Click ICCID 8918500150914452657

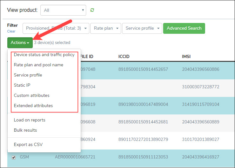point(143,69)
